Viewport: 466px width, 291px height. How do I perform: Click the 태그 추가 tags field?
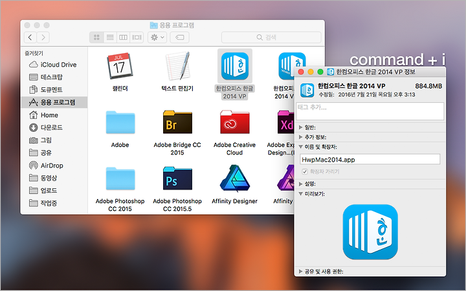[x=370, y=111]
